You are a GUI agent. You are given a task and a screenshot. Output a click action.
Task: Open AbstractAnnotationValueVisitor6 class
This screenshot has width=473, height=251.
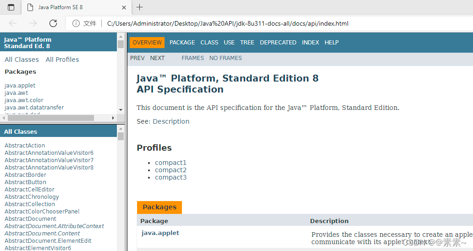[49, 153]
